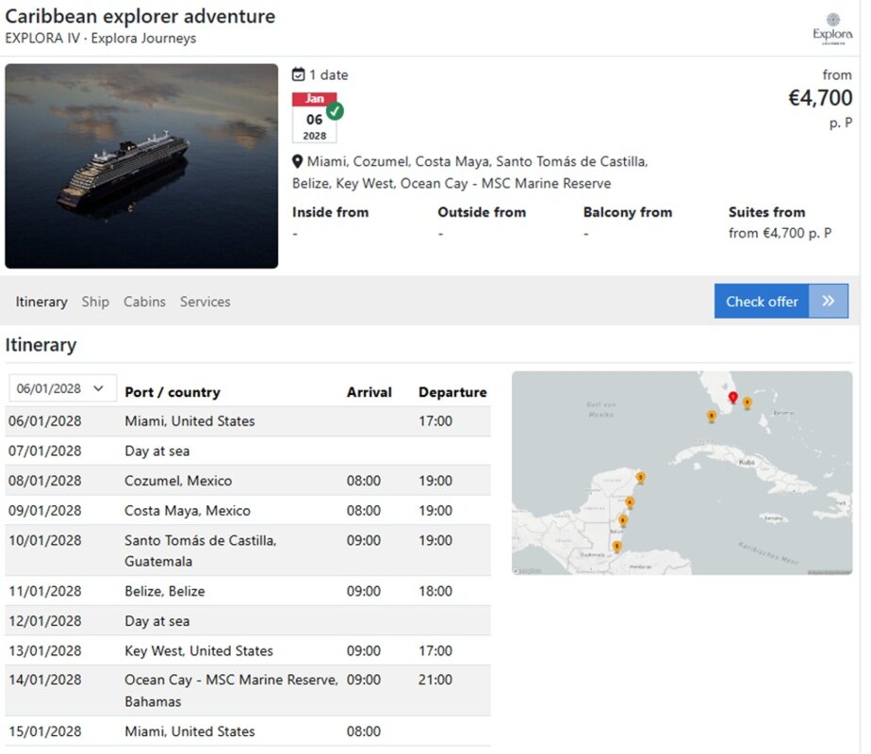The width and height of the screenshot is (871, 754).
Task: Click the 'Key West, United States' row
Action: coord(248,650)
